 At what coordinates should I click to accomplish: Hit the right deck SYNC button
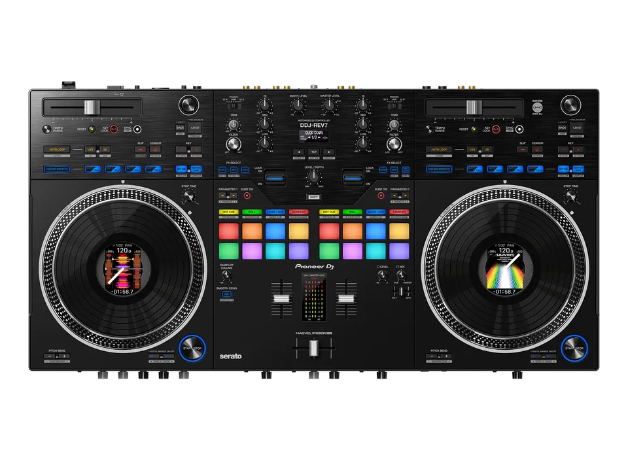[519, 129]
